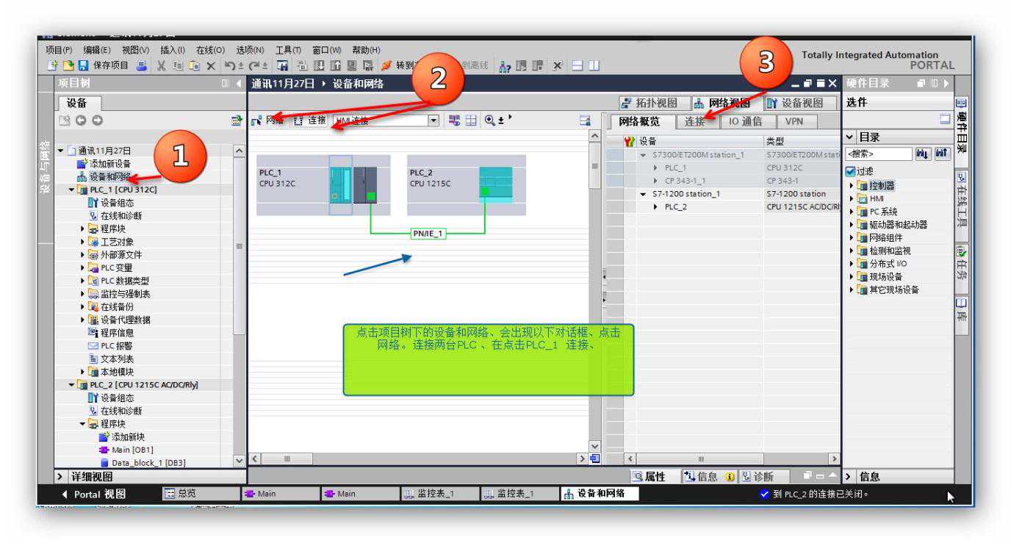The image size is (1011, 543).
Task: Click the save project disk icon
Action: tap(84, 65)
